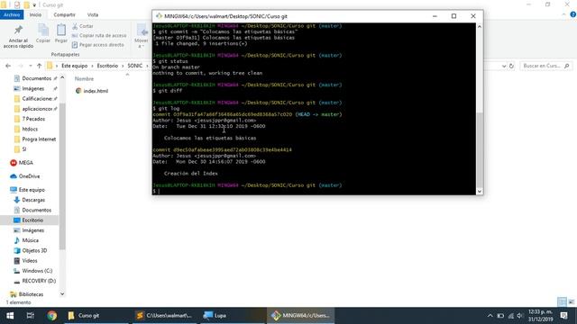Select Copiar ruta de acceso
Viewport: 577px width, 324px height.
click(99, 36)
